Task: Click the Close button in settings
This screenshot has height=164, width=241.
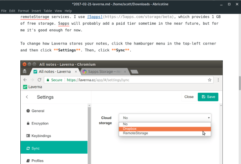Action: 189,97
